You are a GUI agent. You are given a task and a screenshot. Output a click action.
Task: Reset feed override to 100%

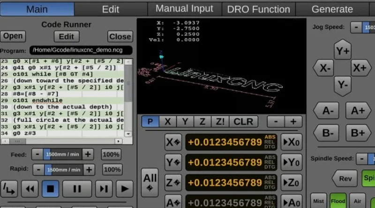(111, 155)
